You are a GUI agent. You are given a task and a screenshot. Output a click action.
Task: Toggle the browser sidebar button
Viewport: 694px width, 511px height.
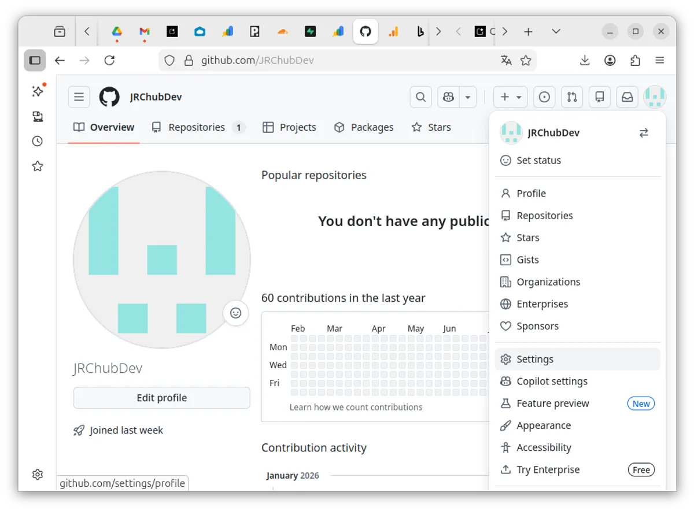pos(35,60)
